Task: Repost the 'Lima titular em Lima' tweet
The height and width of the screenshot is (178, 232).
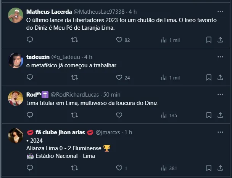Action: coord(74,115)
